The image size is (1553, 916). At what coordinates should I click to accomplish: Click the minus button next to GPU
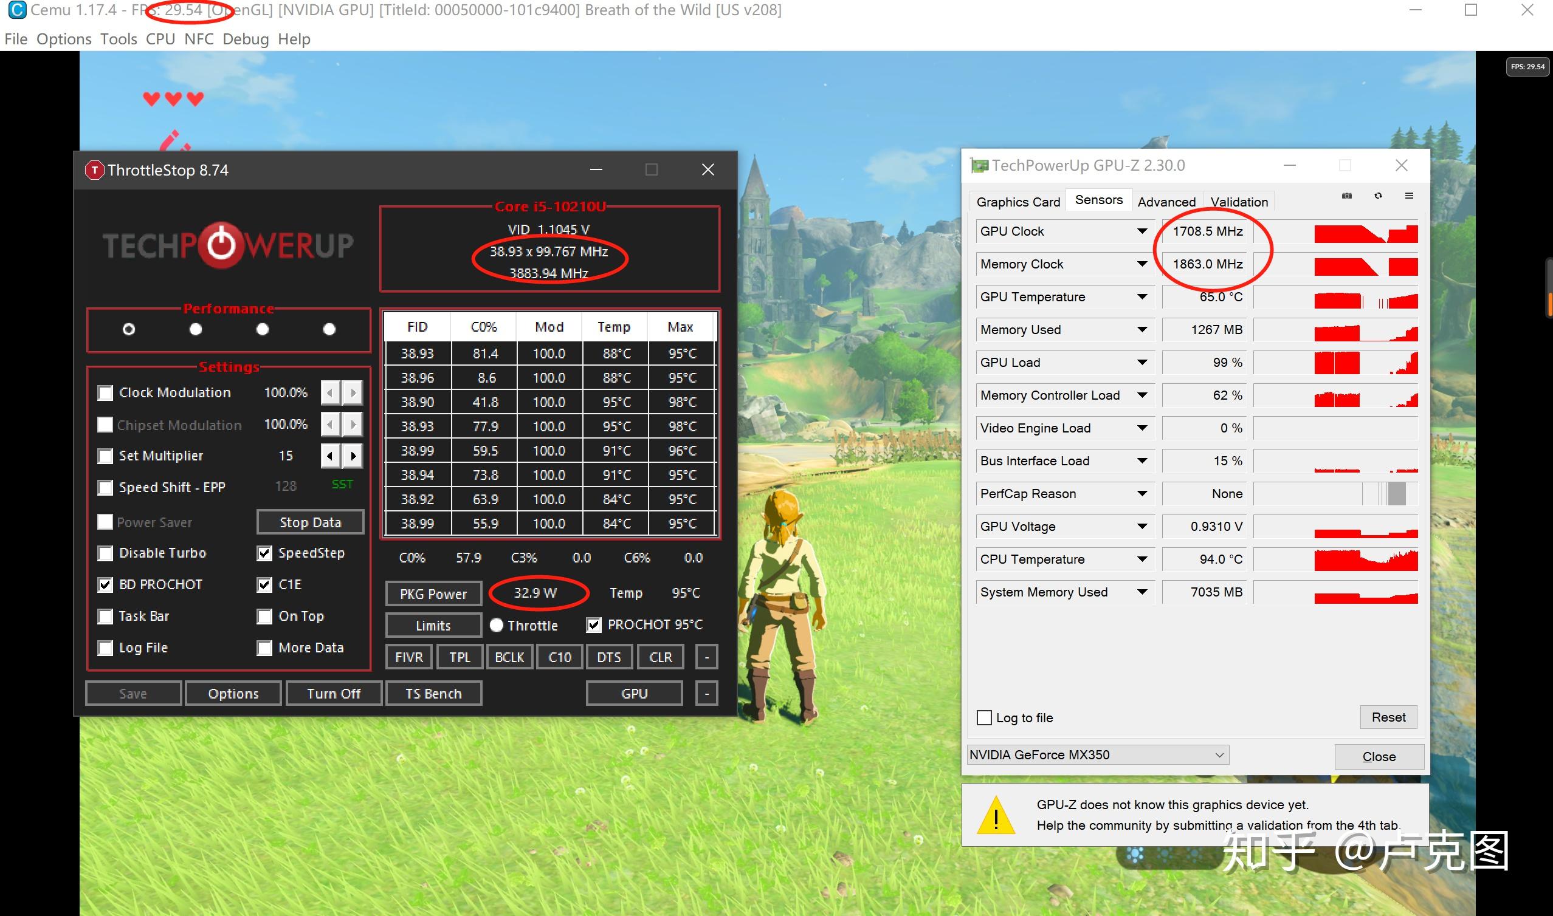(x=706, y=693)
